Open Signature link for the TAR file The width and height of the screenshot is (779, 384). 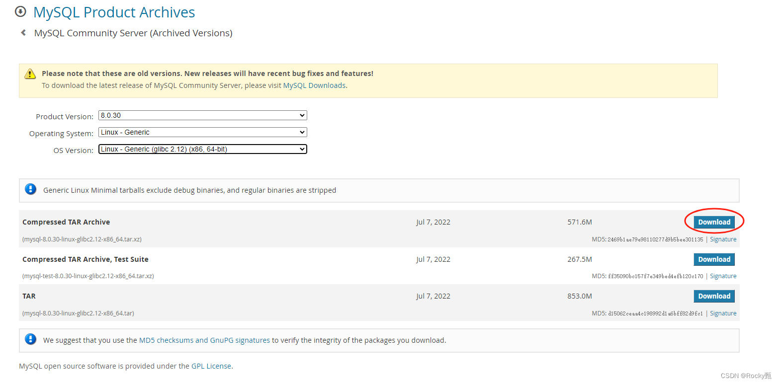coord(723,313)
